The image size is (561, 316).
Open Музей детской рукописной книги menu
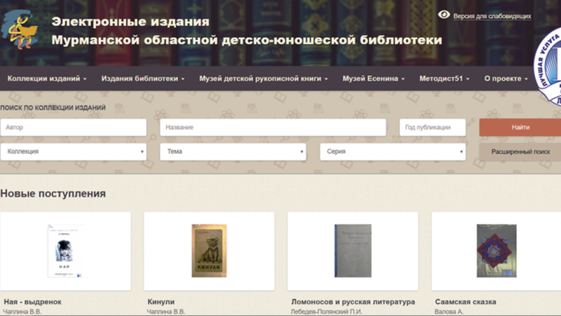(x=264, y=79)
